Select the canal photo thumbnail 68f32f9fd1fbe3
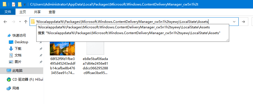This screenshot has height=104, width=253. point(62,48)
